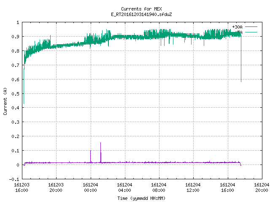Click the 'Current (A)' y-axis label
The image size is (270, 202).
5,101
